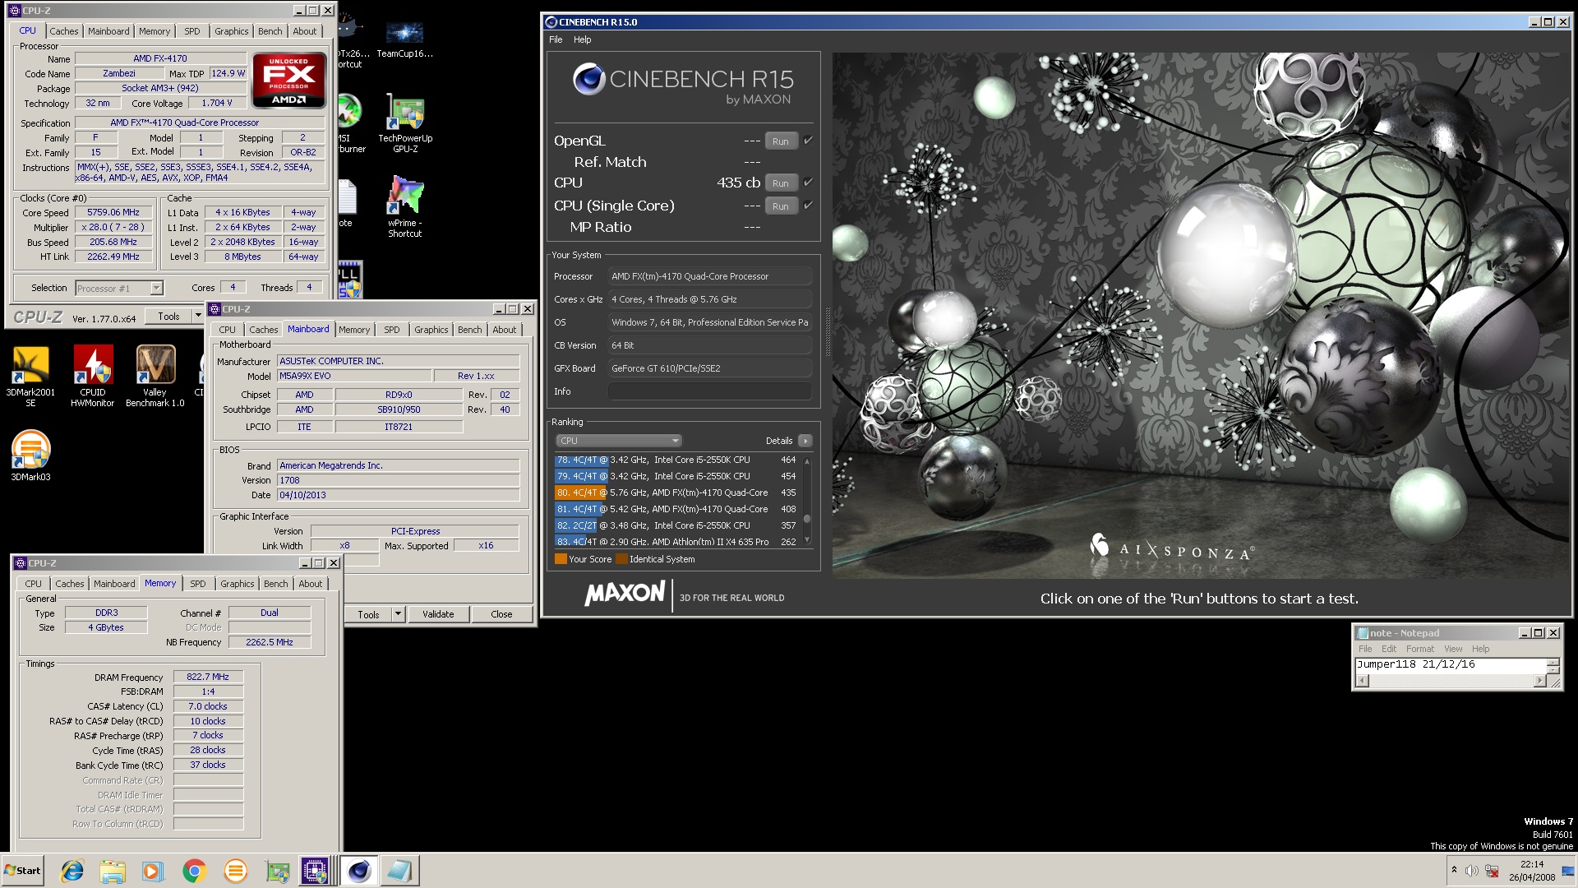
Task: Click the AMD FX processor logo
Action: 288,81
